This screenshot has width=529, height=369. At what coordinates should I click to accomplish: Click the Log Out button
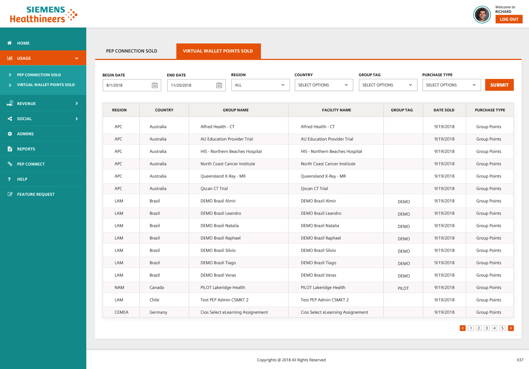[509, 19]
